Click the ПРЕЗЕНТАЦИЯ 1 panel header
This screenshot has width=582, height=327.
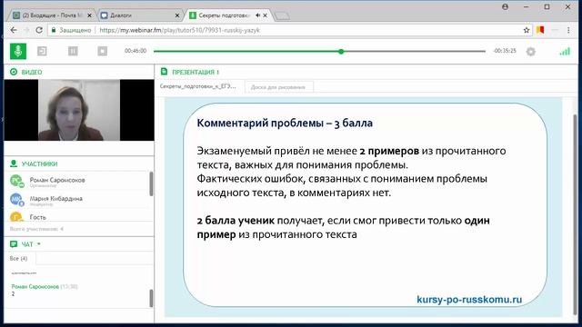(x=196, y=72)
